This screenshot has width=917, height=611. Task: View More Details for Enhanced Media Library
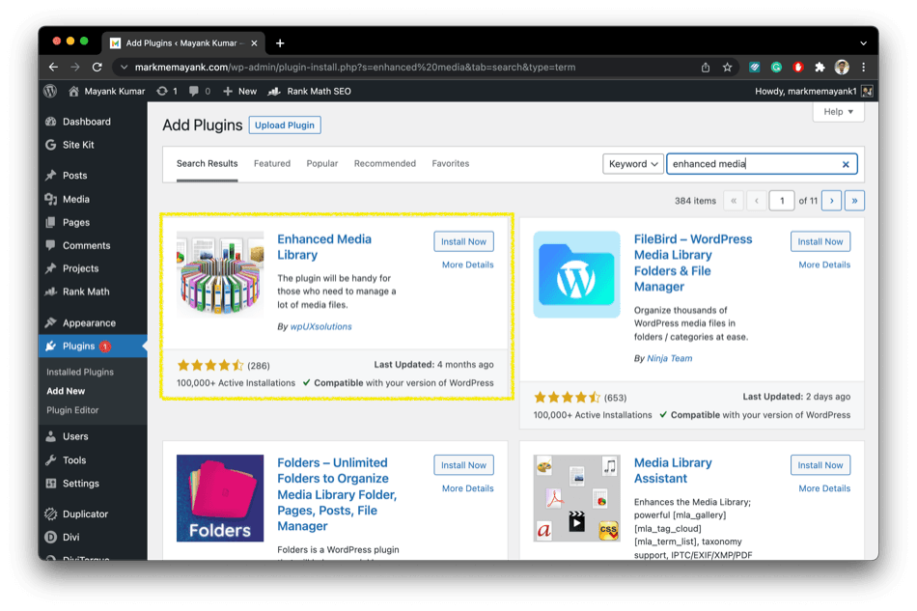(468, 264)
